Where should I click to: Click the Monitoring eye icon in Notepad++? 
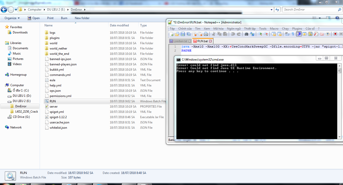pos(328,34)
